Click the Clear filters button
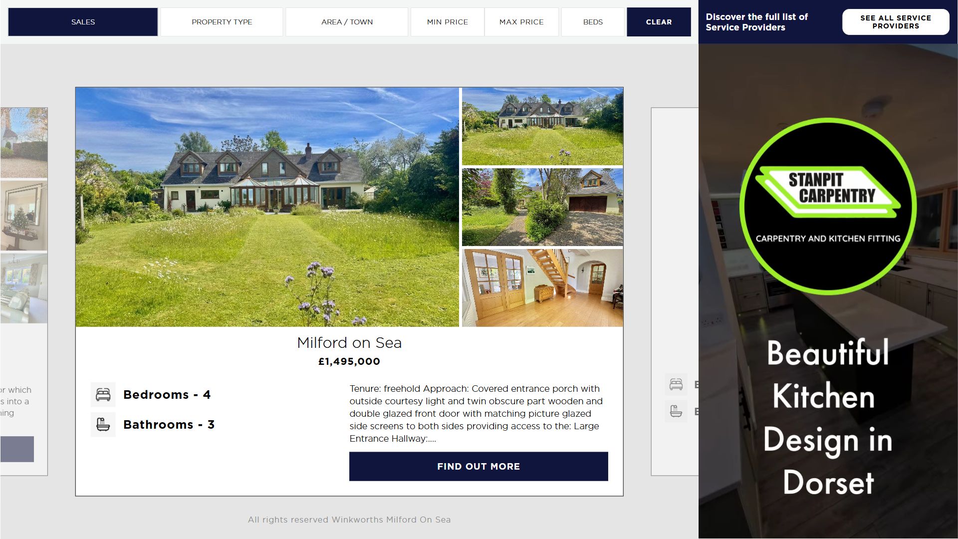 pos(659,22)
